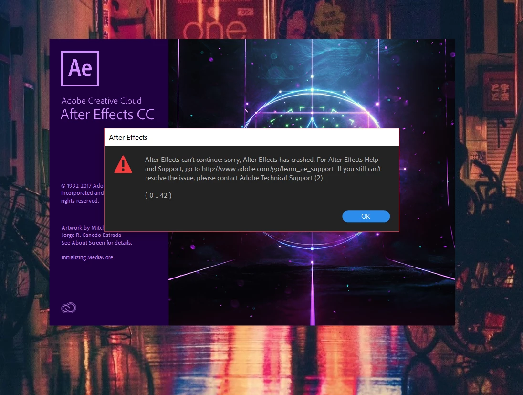Click OK to dismiss crash dialog
Screen dimensions: 523x395
[366, 216]
